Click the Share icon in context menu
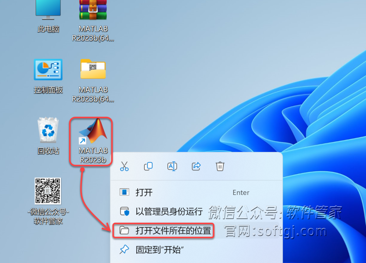The image size is (366, 263). tap(196, 167)
